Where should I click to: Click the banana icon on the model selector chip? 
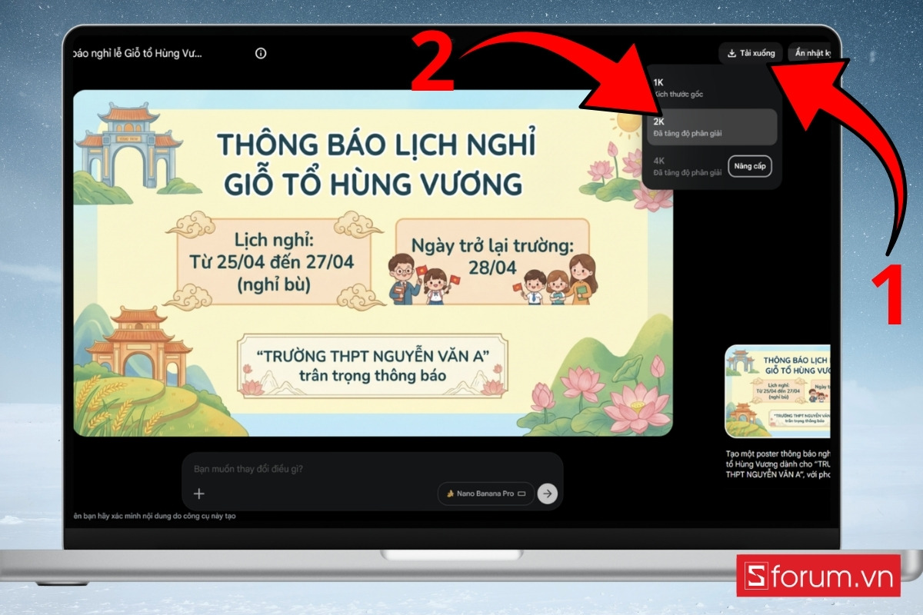[452, 494]
